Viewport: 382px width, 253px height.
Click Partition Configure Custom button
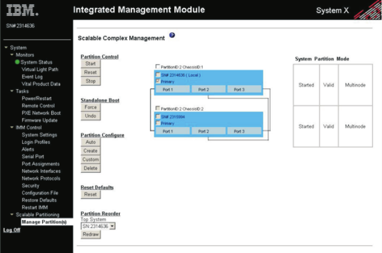pos(90,160)
